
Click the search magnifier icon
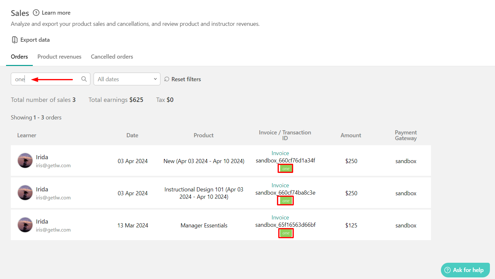pyautogui.click(x=84, y=79)
